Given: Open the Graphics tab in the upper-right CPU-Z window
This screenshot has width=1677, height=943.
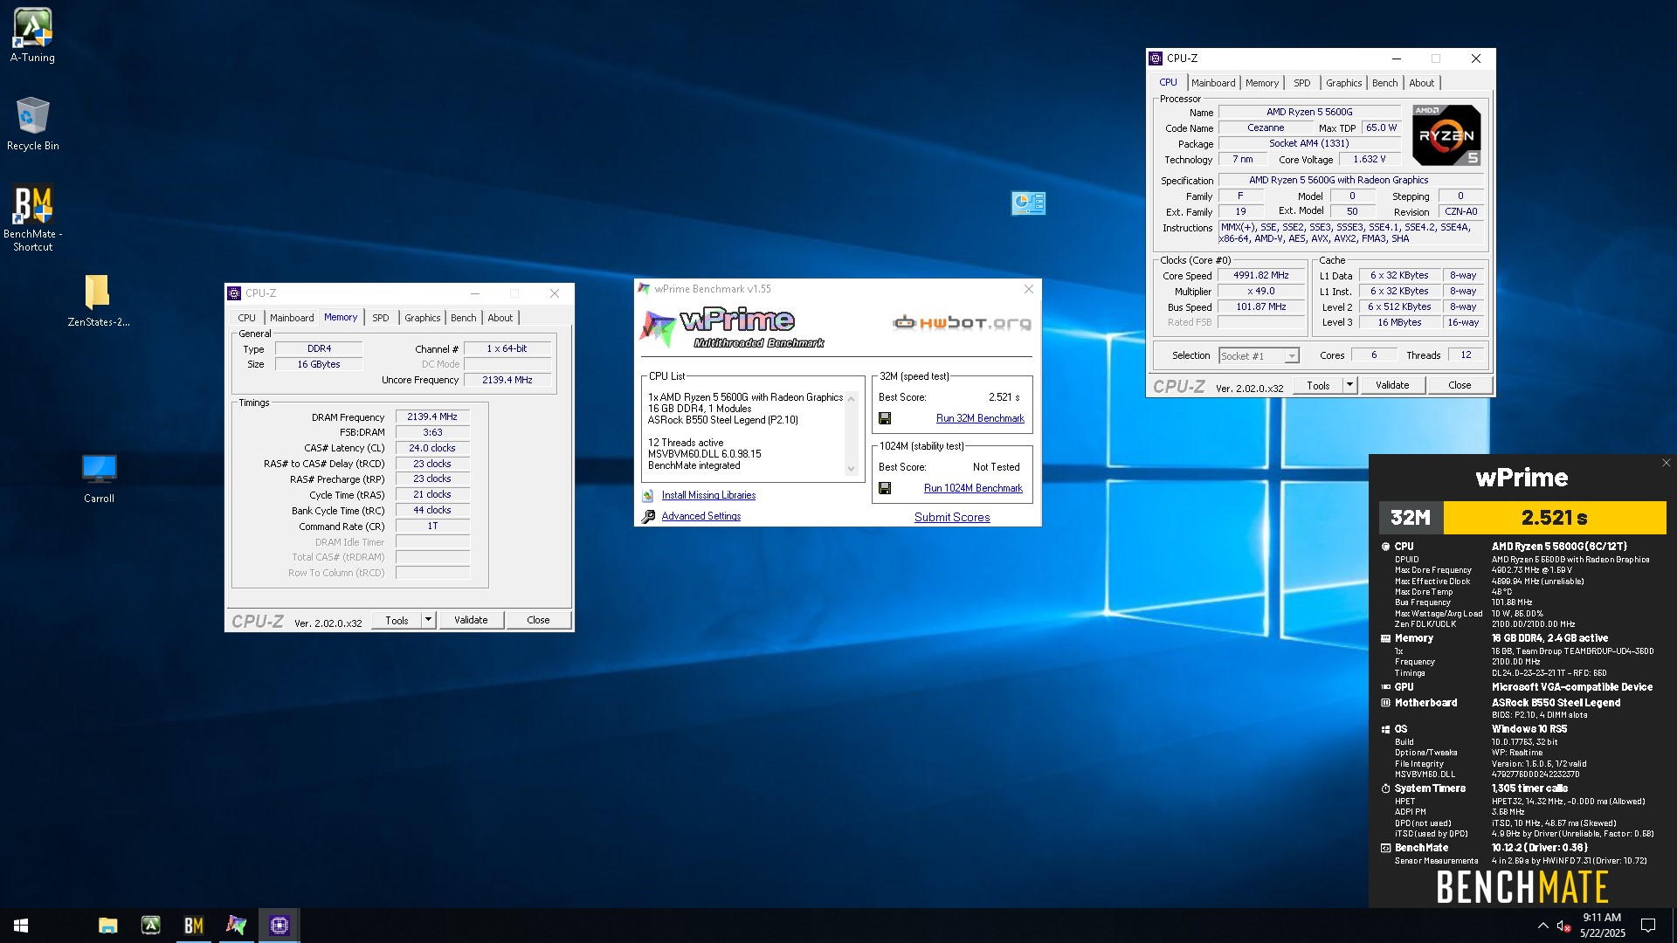Looking at the screenshot, I should (1343, 83).
